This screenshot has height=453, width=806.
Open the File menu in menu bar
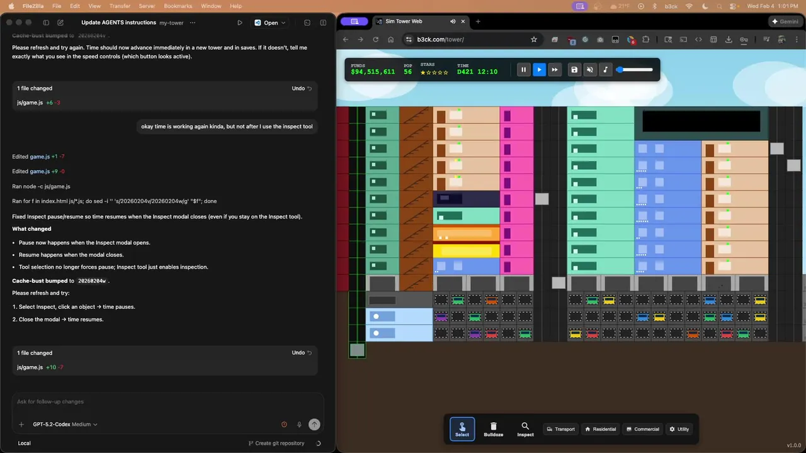coord(57,6)
